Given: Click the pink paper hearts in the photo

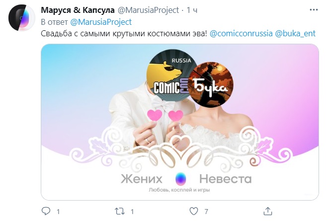Looking at the screenshot, I should coord(165,115).
